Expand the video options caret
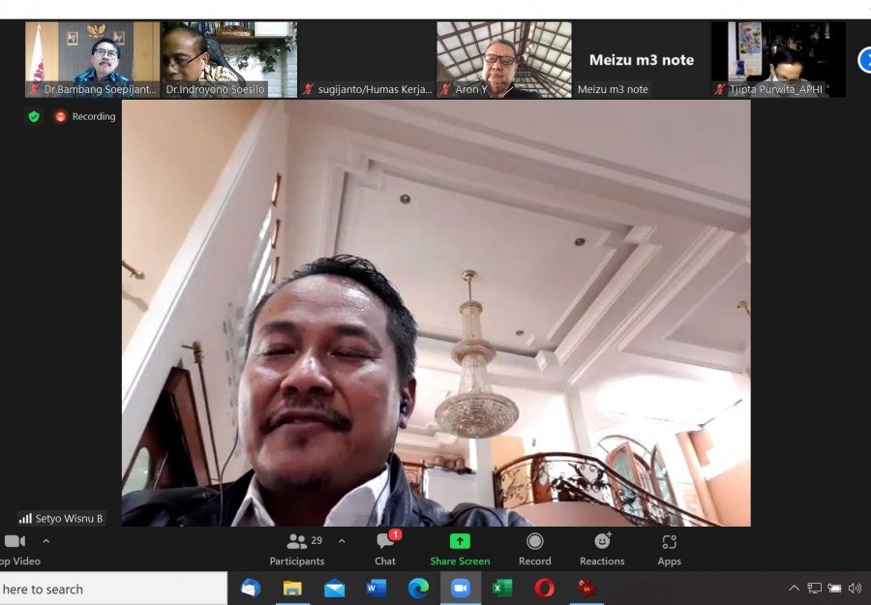Image resolution: width=871 pixels, height=605 pixels. (x=45, y=541)
